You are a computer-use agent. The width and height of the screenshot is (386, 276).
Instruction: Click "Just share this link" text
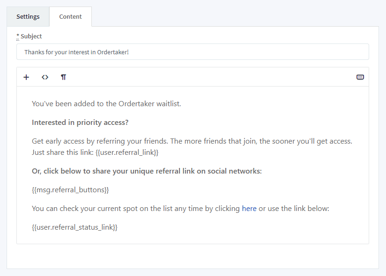click(63, 153)
